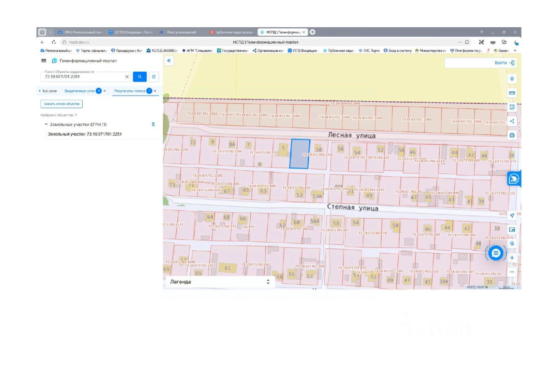Print the map using the printer icon
This screenshot has height=383, width=543.
coord(512,135)
